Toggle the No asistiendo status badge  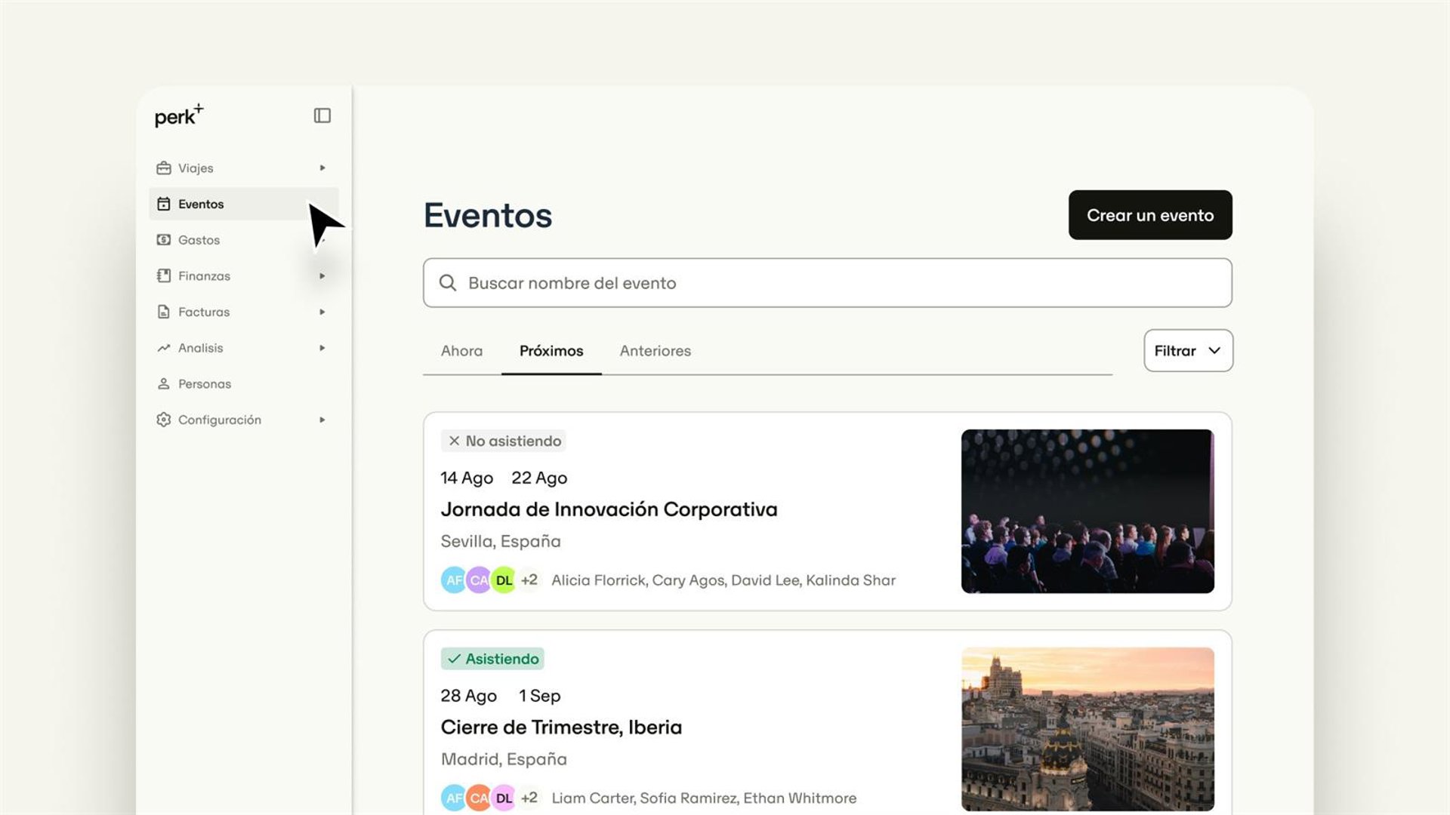(x=504, y=441)
